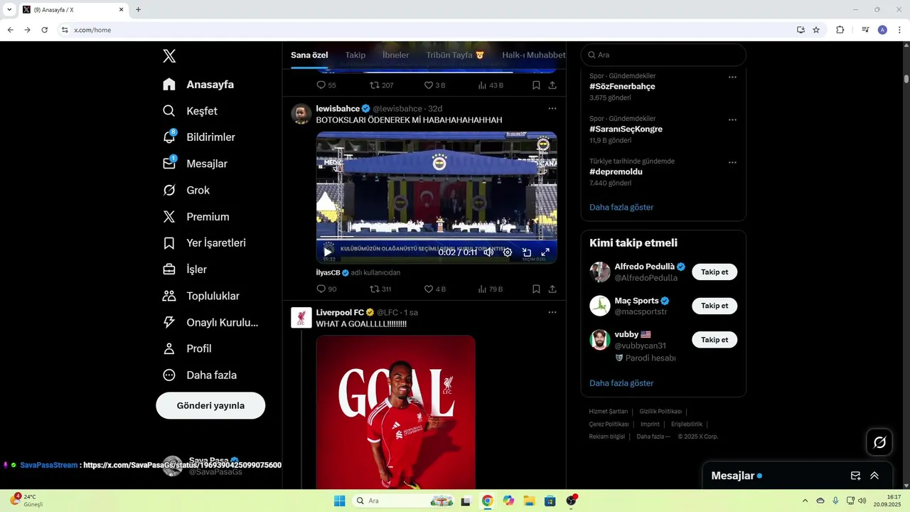Open more options for lewisbahce post

tap(552, 109)
